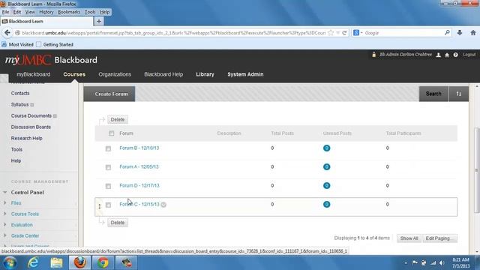
Task: Click the magnifier in the Google search box
Action: click(447, 32)
